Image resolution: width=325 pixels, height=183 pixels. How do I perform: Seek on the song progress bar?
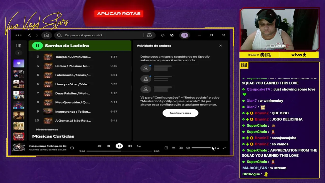pos(119,151)
